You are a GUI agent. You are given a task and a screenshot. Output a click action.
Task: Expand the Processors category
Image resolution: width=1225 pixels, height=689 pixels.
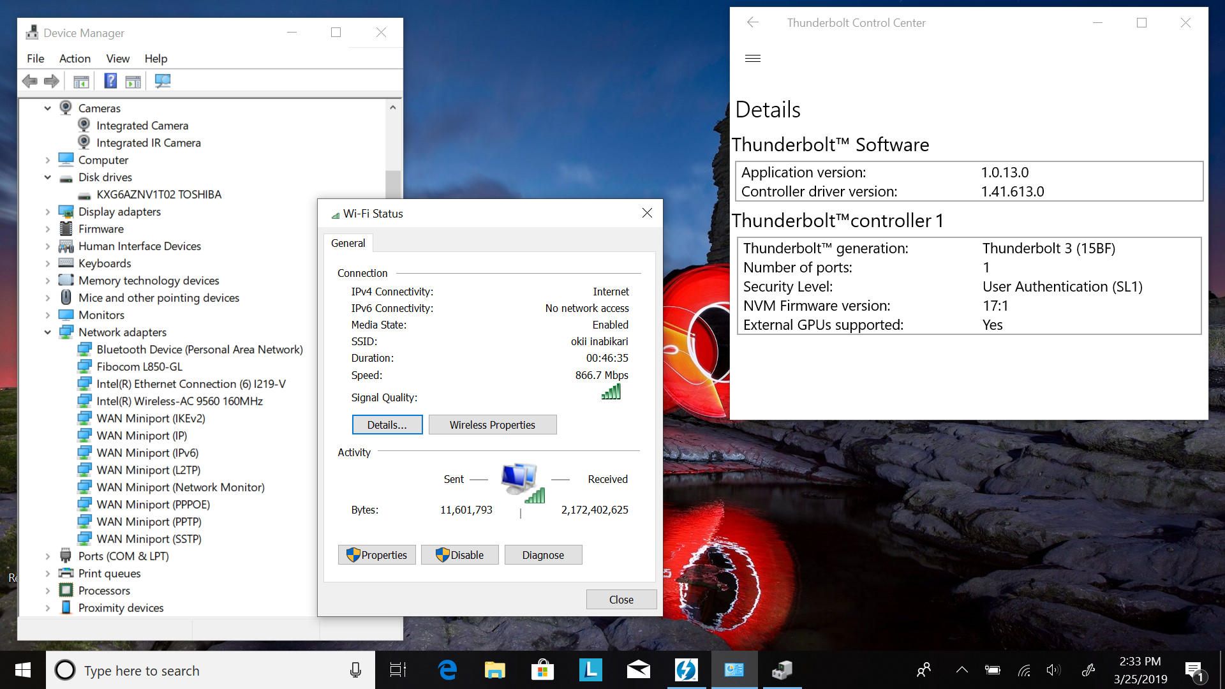(48, 591)
